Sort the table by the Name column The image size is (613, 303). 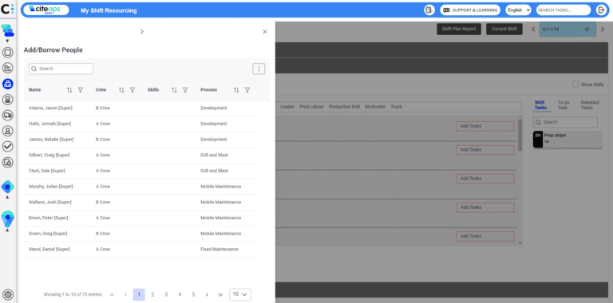[69, 90]
